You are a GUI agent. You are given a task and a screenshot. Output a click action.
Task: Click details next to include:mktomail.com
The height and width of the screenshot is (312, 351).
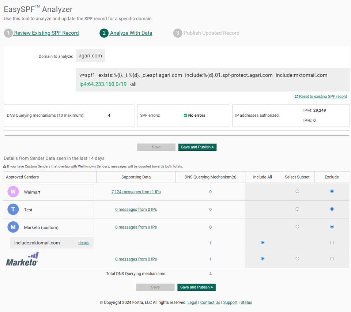[x=84, y=242]
